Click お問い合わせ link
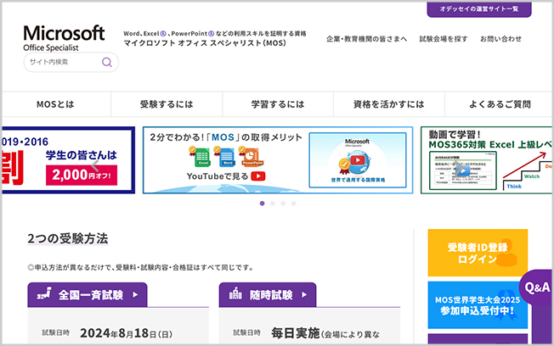The image size is (554, 346). pyautogui.click(x=500, y=39)
